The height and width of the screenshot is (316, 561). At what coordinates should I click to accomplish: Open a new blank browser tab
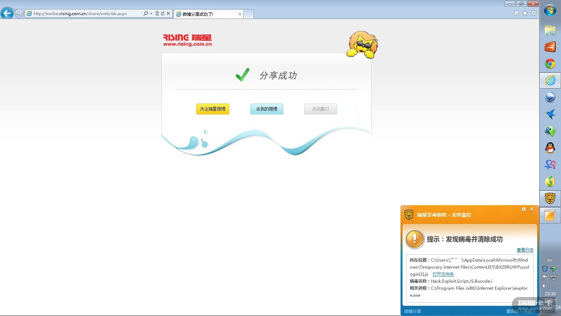pos(249,14)
